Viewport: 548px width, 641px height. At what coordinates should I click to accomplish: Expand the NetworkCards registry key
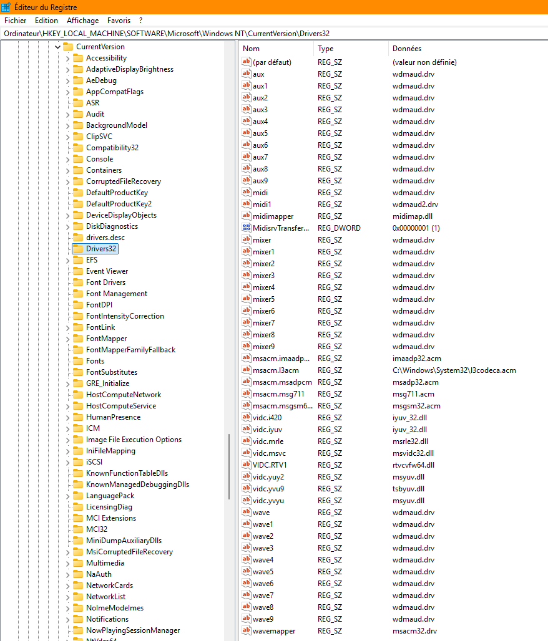[67, 586]
